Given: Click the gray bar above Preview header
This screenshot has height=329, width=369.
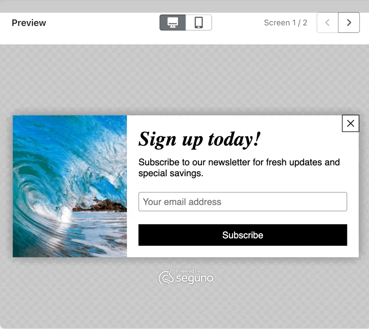Looking at the screenshot, I should (x=184, y=6).
